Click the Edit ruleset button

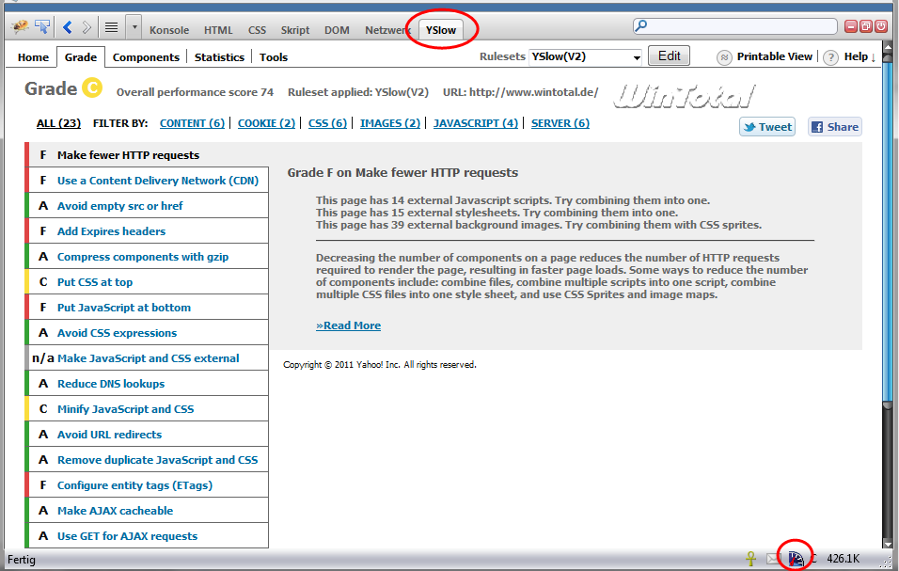click(x=670, y=56)
